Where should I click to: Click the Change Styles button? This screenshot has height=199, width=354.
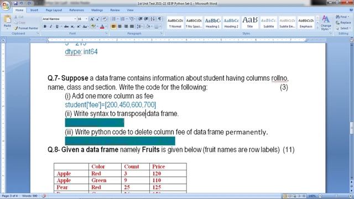pos(326,23)
